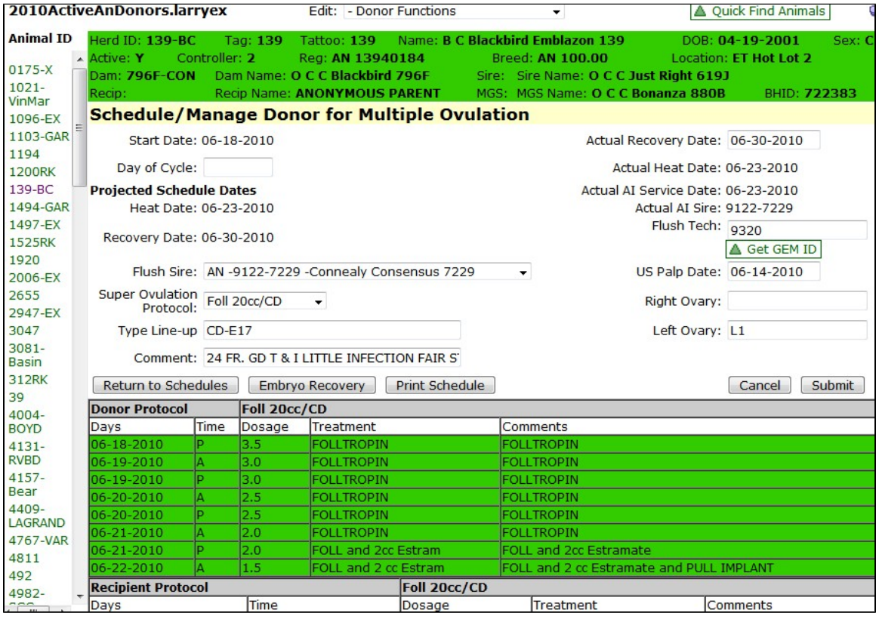879x619 pixels.
Task: Click the FOLL and 2cc Estramate comment
Action: [576, 550]
